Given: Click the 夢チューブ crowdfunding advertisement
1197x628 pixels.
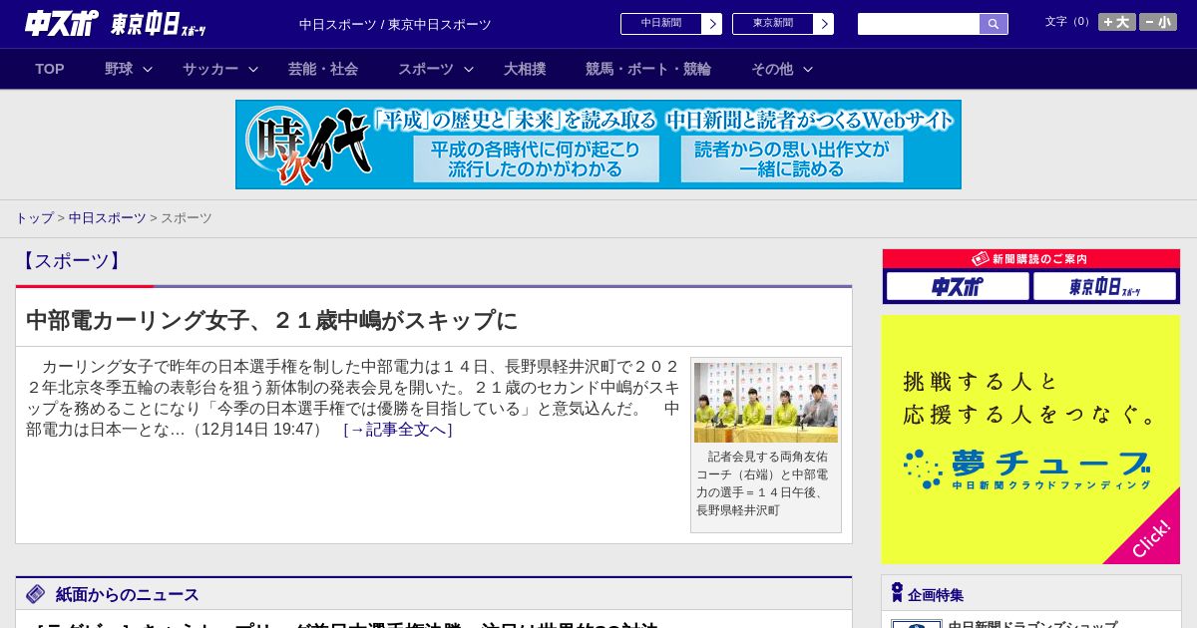Looking at the screenshot, I should [1030, 440].
